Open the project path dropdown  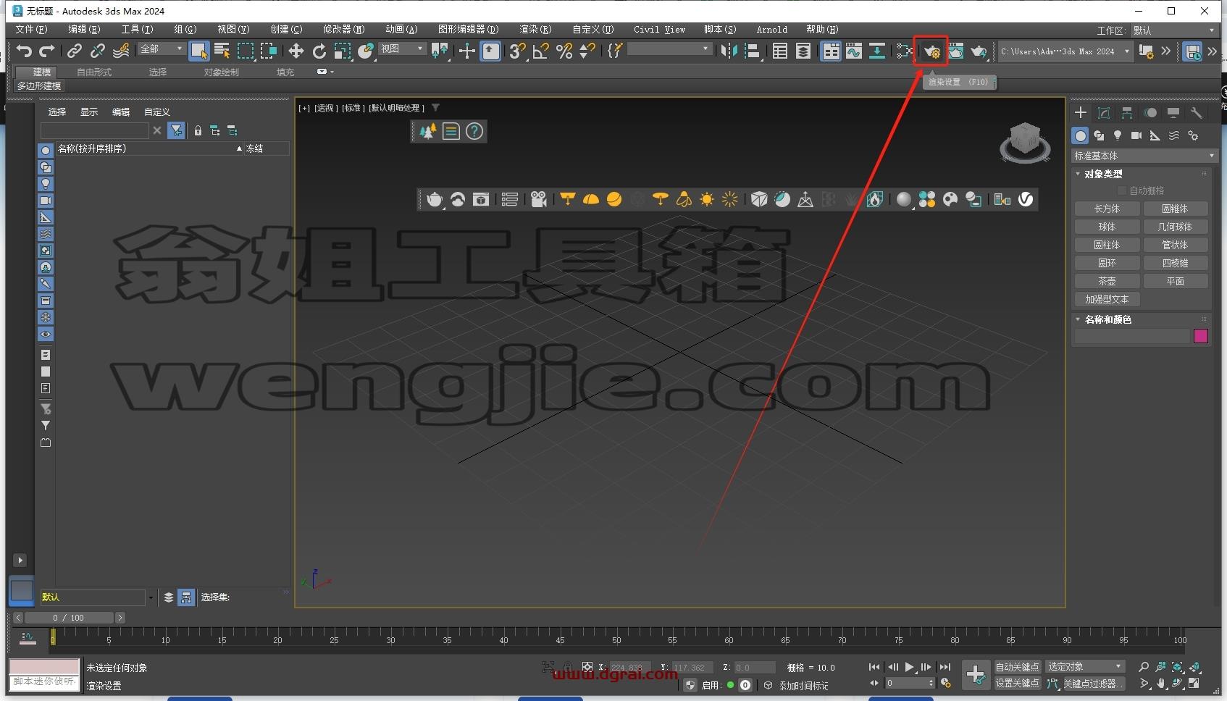(1065, 51)
